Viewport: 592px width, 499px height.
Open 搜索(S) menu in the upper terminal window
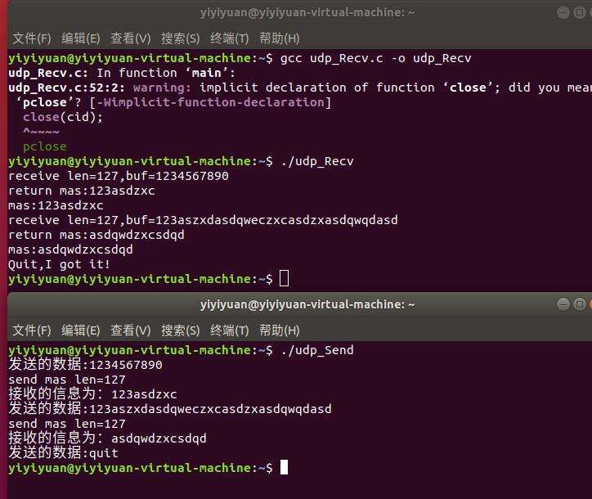(x=181, y=38)
